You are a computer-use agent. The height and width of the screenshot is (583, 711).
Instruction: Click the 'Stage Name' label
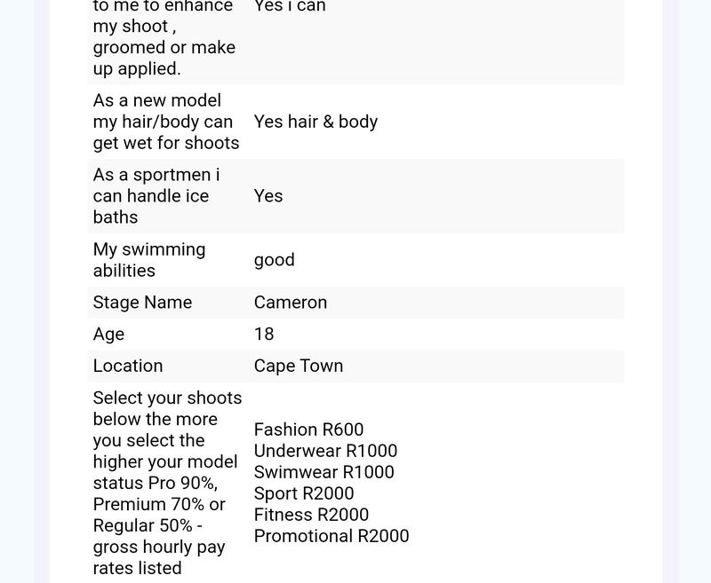click(142, 303)
